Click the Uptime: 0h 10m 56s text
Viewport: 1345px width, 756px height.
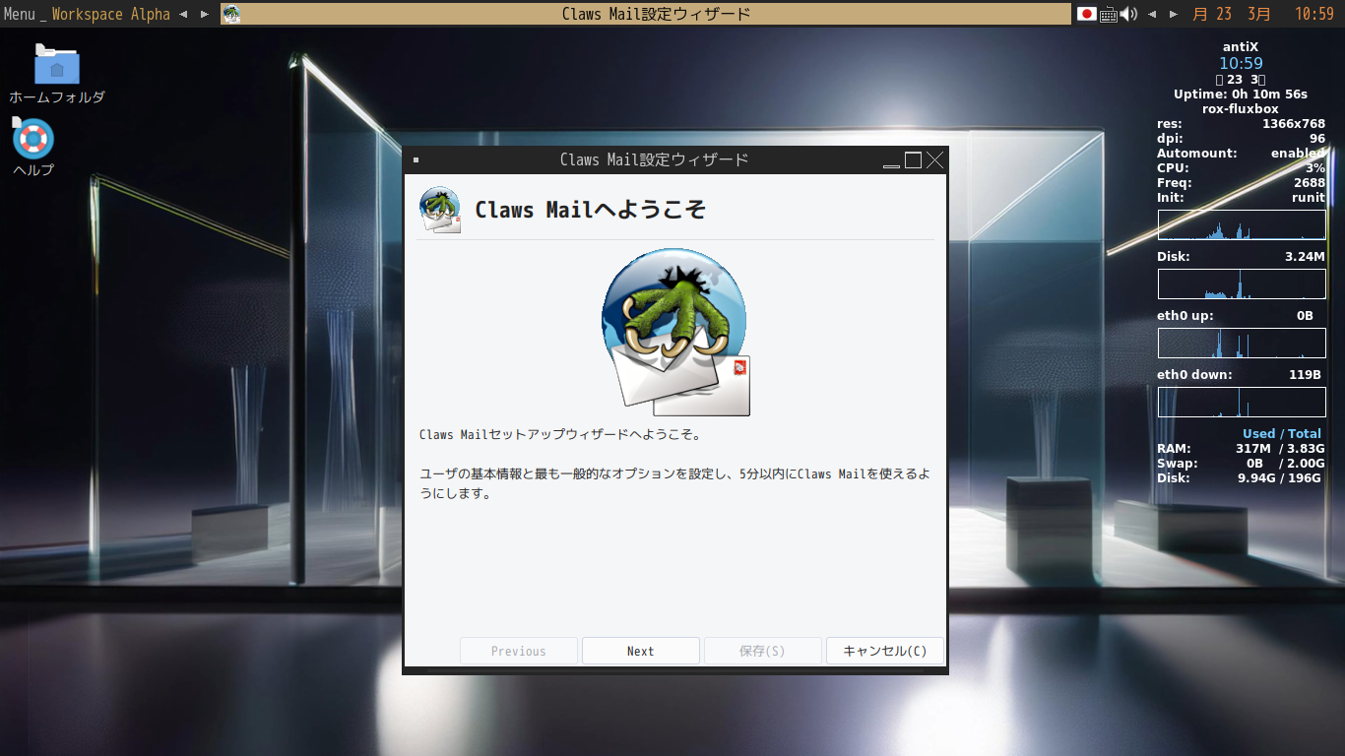point(1241,94)
